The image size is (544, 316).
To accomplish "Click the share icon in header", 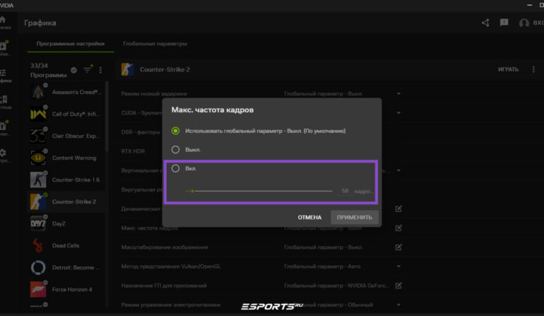I will click(485, 23).
